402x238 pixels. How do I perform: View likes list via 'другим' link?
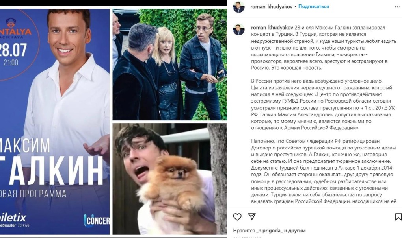point(297,231)
